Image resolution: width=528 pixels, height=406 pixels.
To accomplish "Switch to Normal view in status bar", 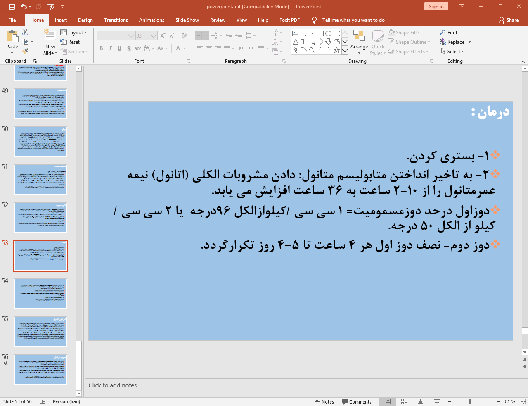I will [388, 401].
